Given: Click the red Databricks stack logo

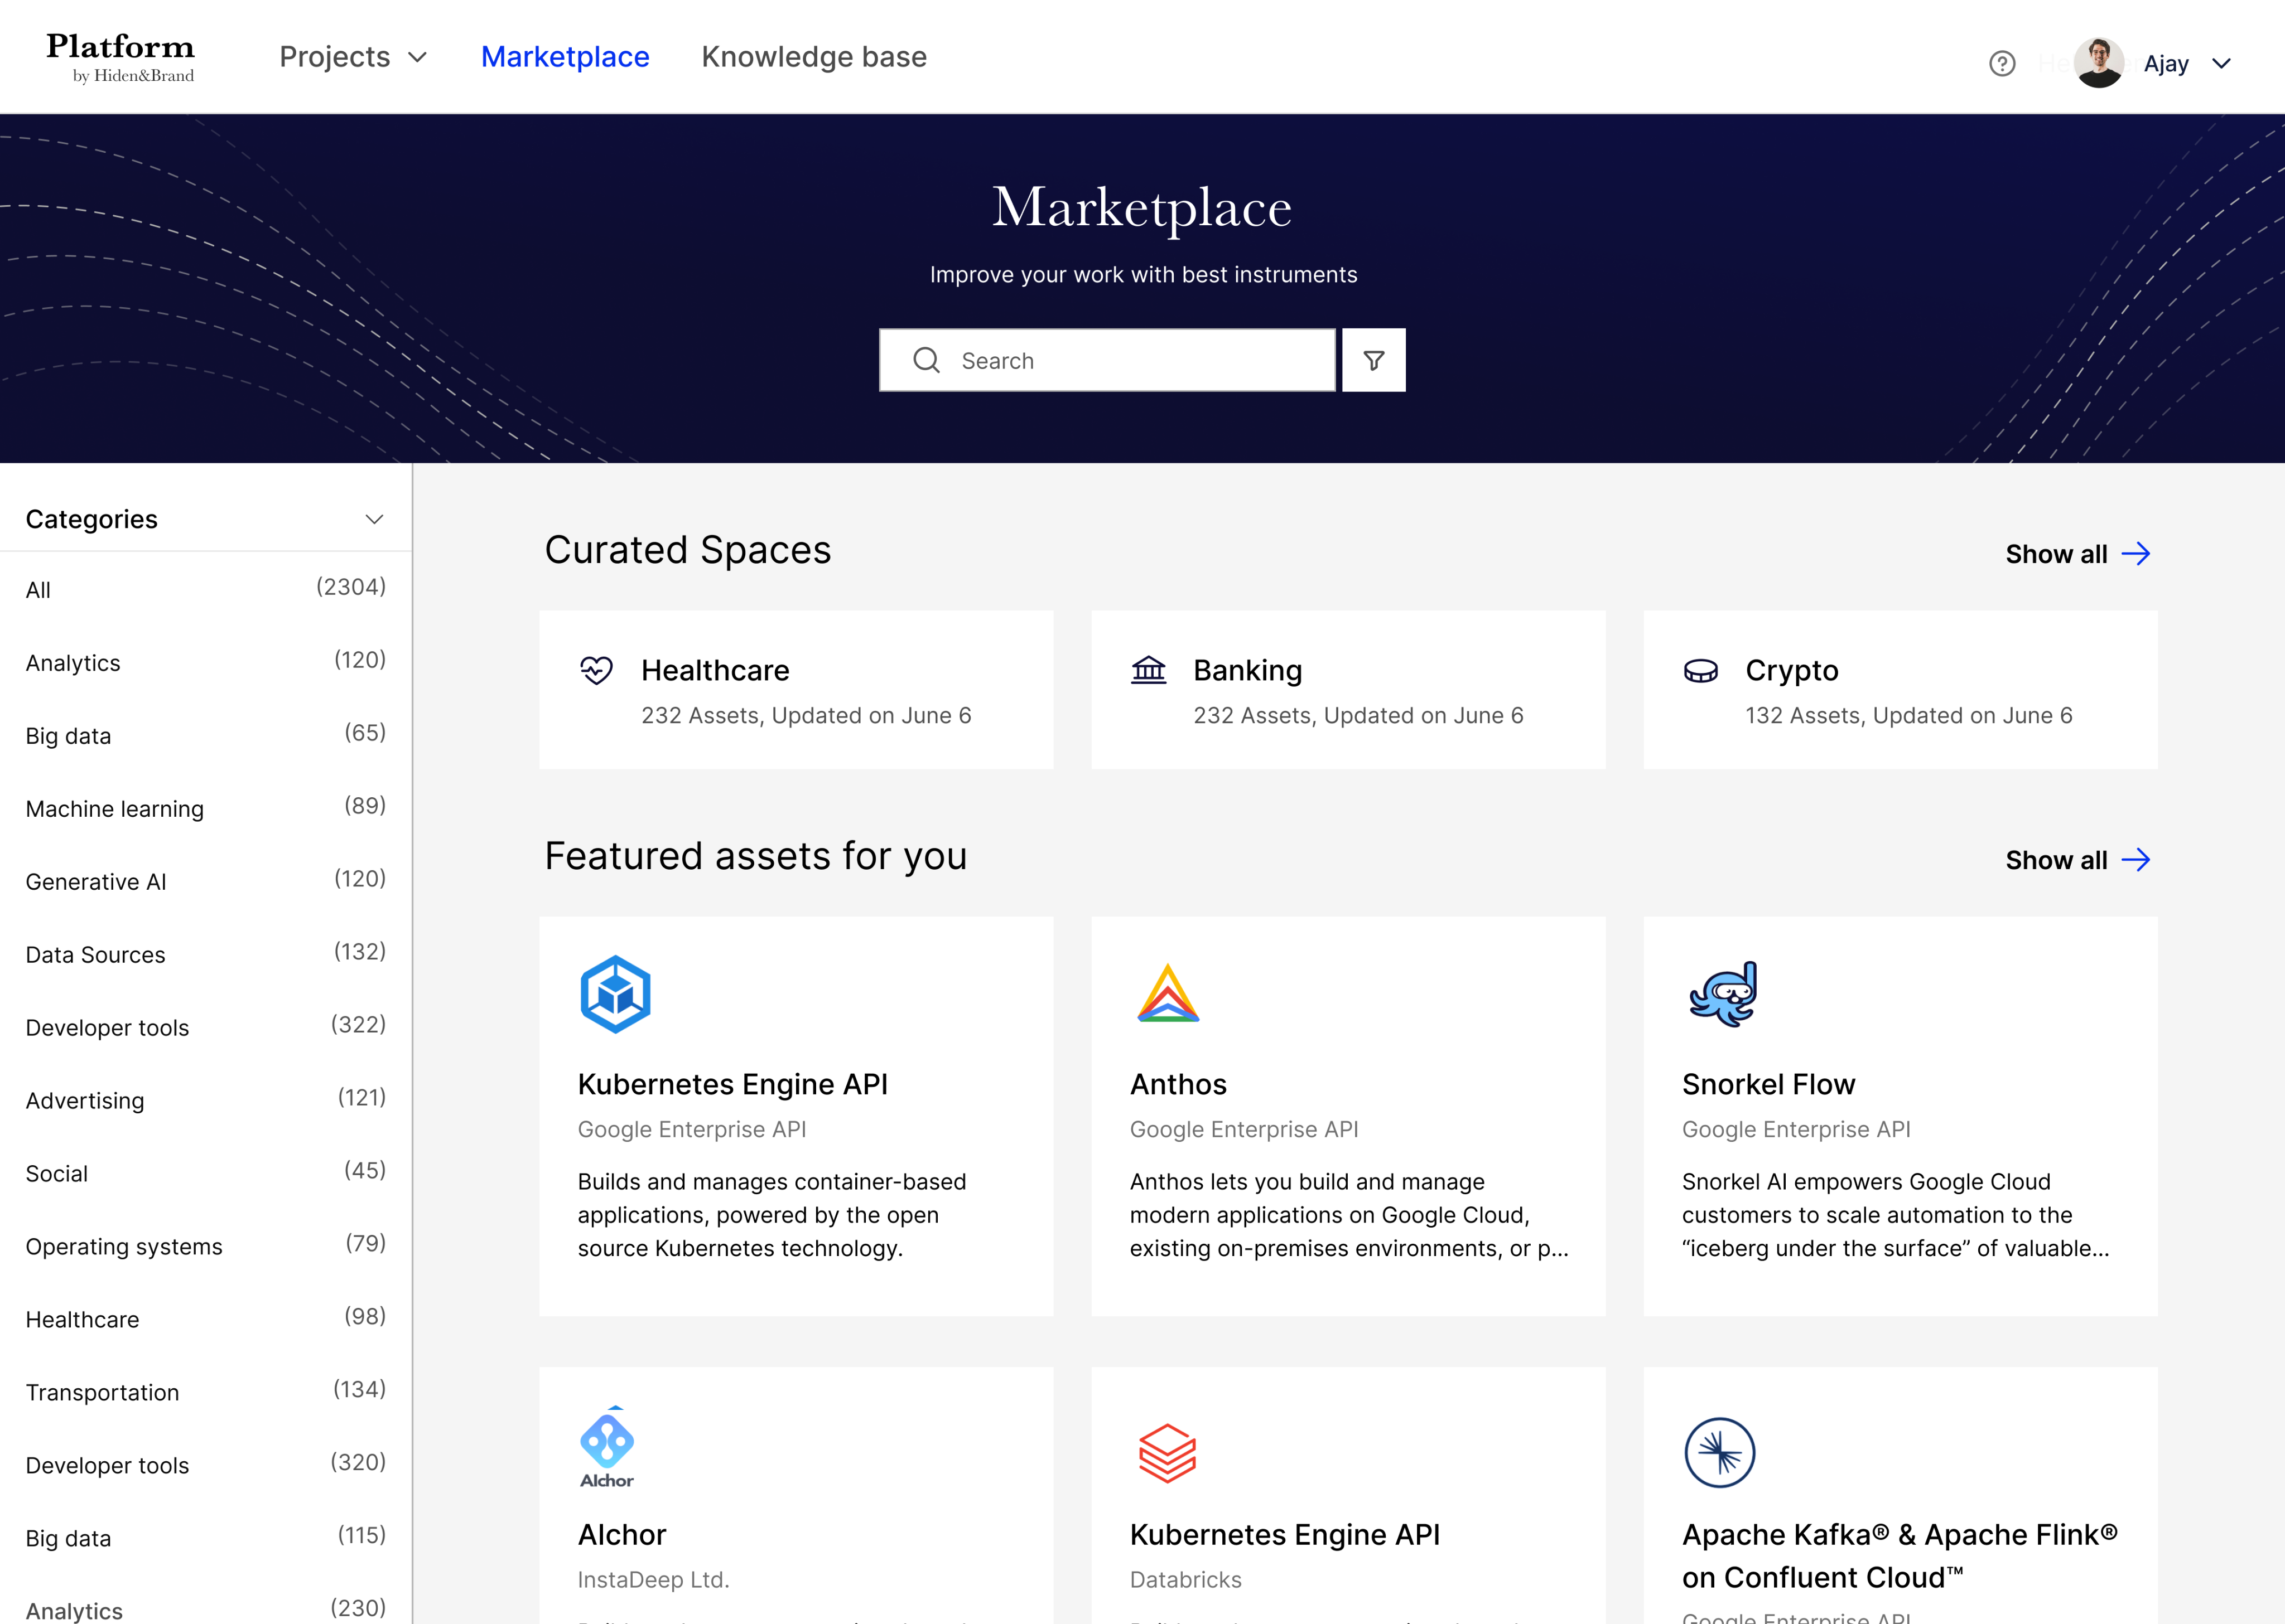Looking at the screenshot, I should (x=1168, y=1453).
